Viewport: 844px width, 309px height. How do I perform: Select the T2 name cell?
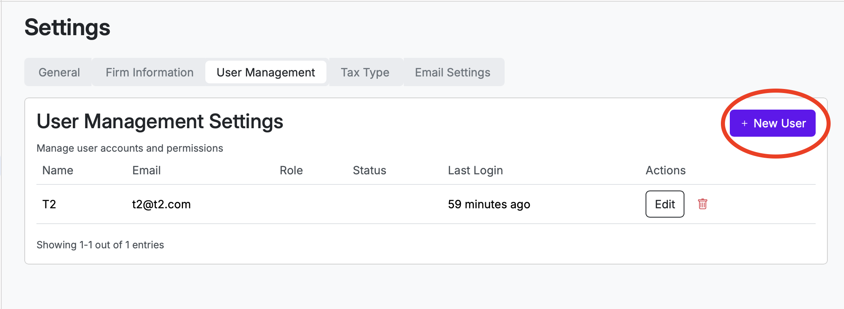(x=49, y=204)
